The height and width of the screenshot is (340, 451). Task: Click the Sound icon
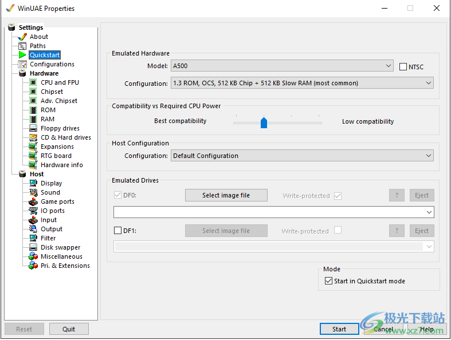pyautogui.click(x=33, y=192)
